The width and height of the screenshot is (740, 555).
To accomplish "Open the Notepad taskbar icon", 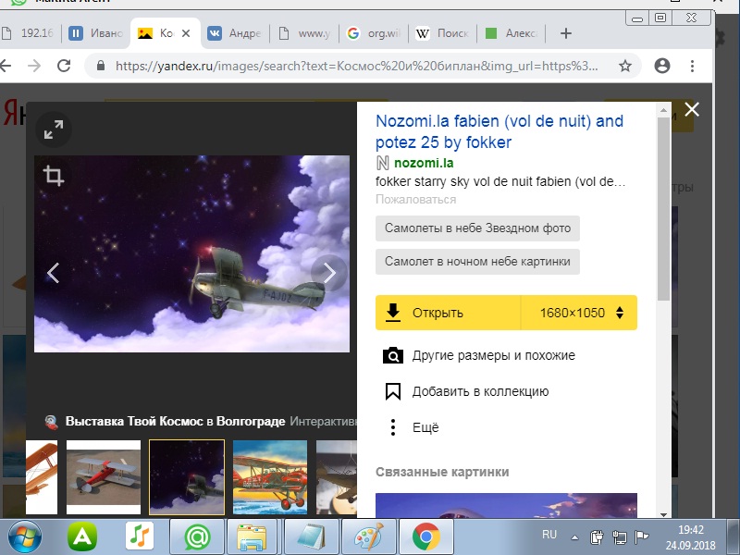I will (312, 537).
